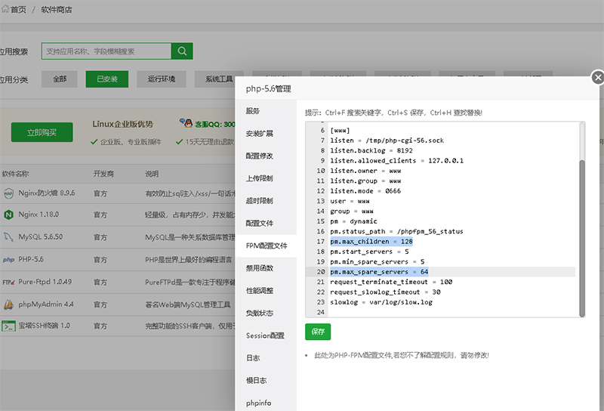Click line pm.min_spare_servers = 5 in editor

377,261
